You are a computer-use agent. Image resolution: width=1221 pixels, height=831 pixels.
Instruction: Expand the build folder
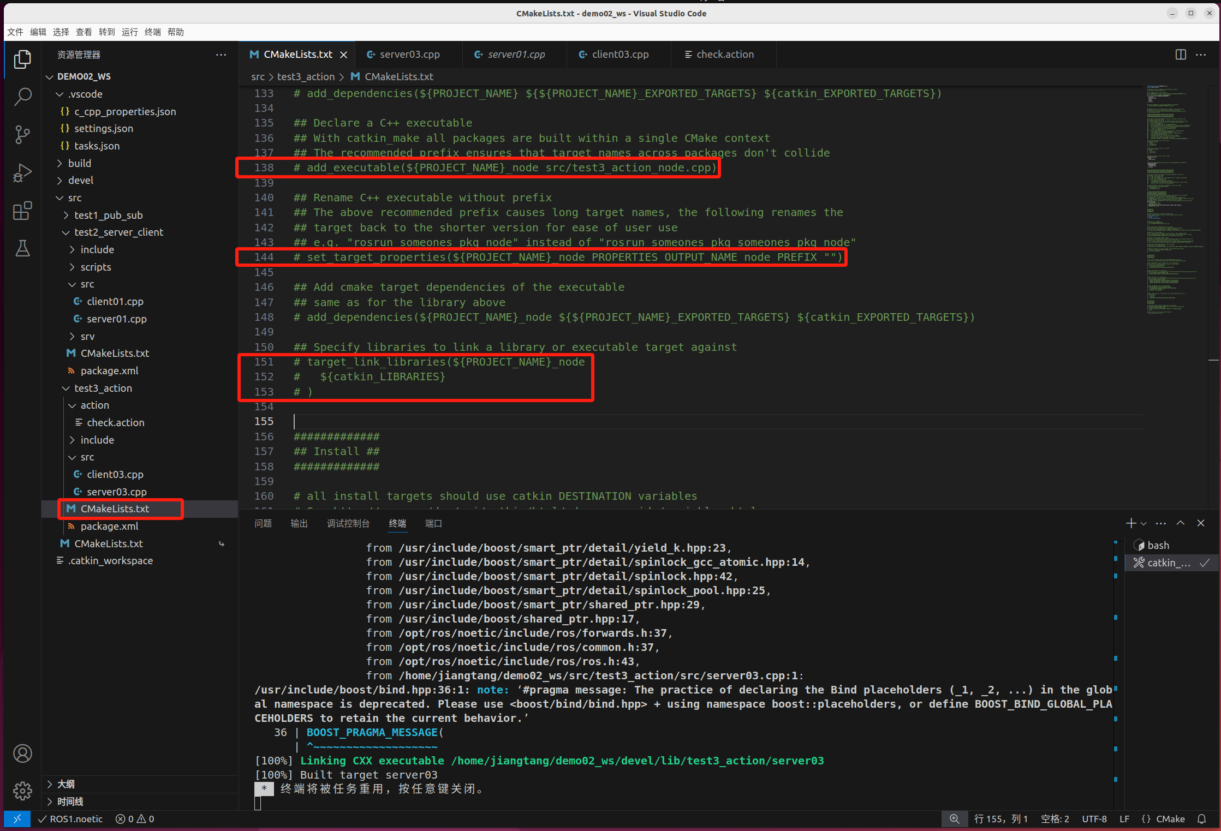[x=80, y=163]
